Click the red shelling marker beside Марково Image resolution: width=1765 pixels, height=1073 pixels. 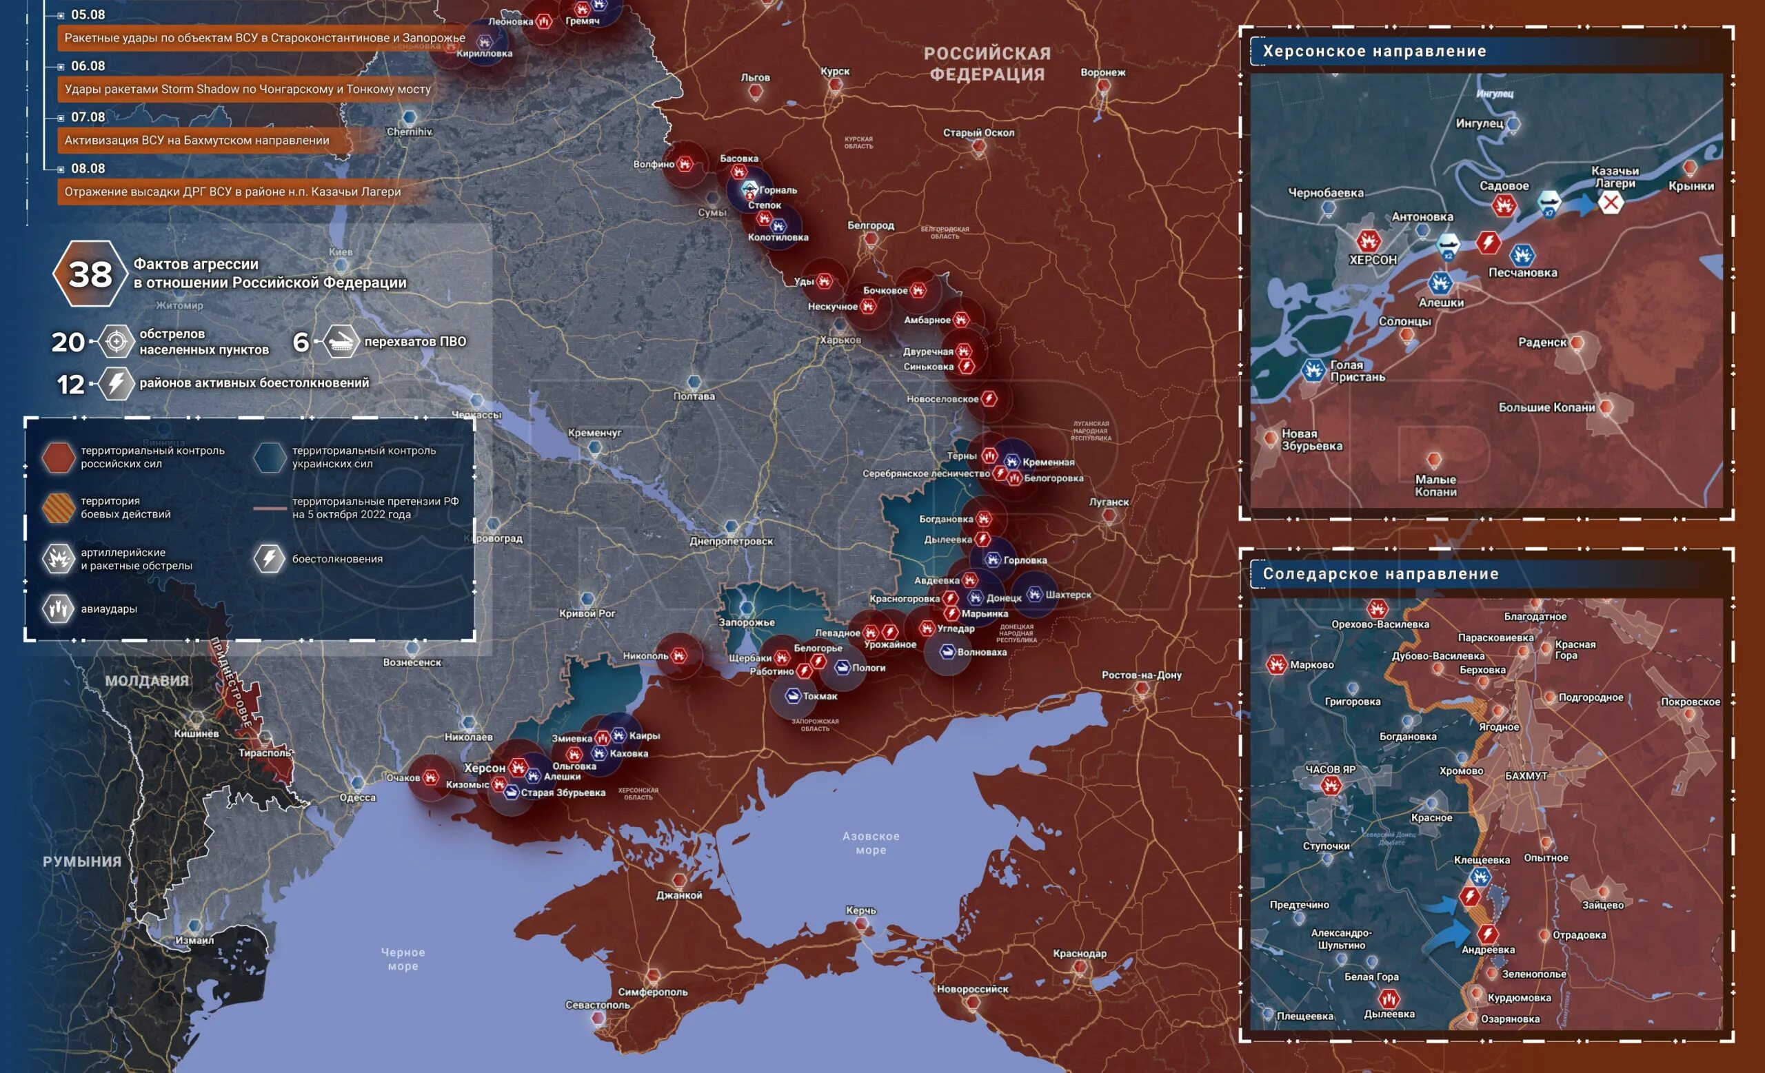tap(1276, 664)
